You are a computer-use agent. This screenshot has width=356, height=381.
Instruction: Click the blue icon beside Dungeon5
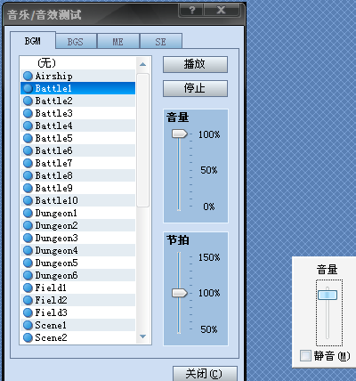[28, 263]
